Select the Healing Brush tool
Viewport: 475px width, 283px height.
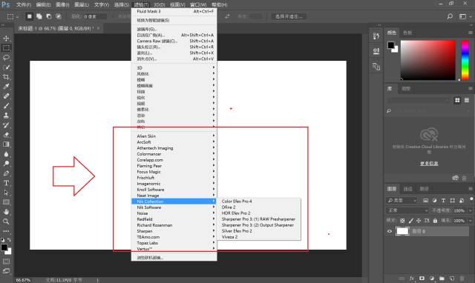pyautogui.click(x=6, y=96)
